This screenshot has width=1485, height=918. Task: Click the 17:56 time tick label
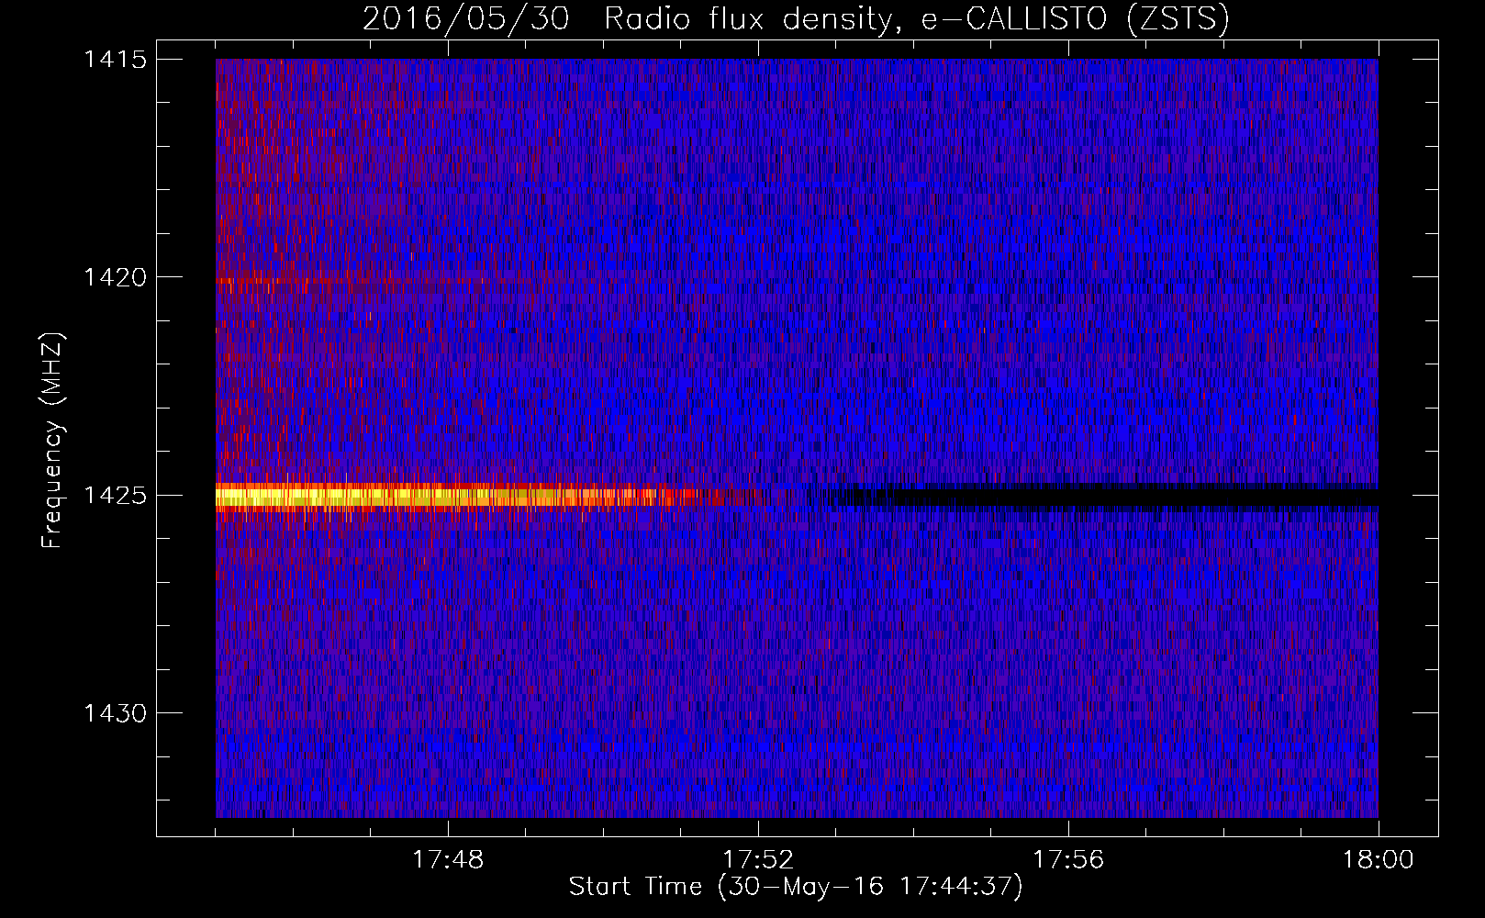1068,860
